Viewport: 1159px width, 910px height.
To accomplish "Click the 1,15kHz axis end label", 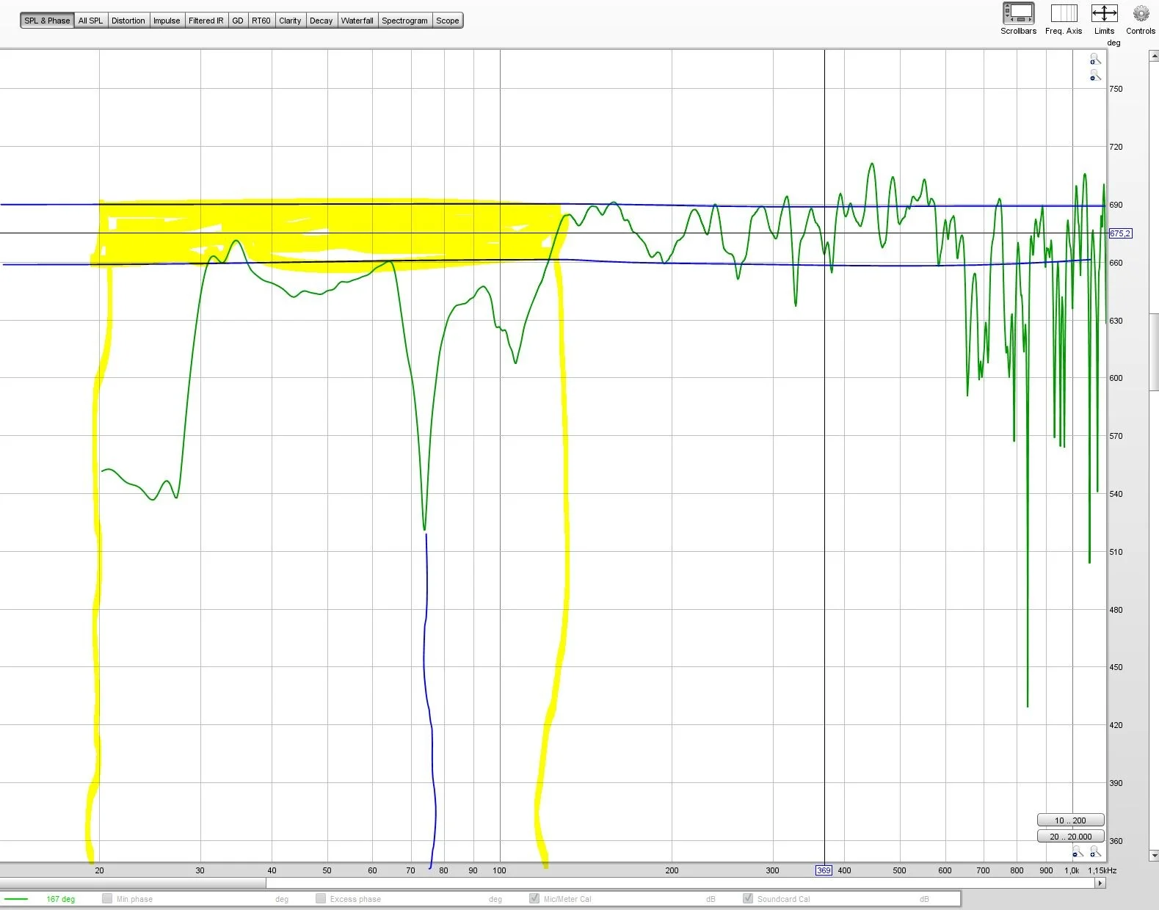I will pyautogui.click(x=1102, y=870).
